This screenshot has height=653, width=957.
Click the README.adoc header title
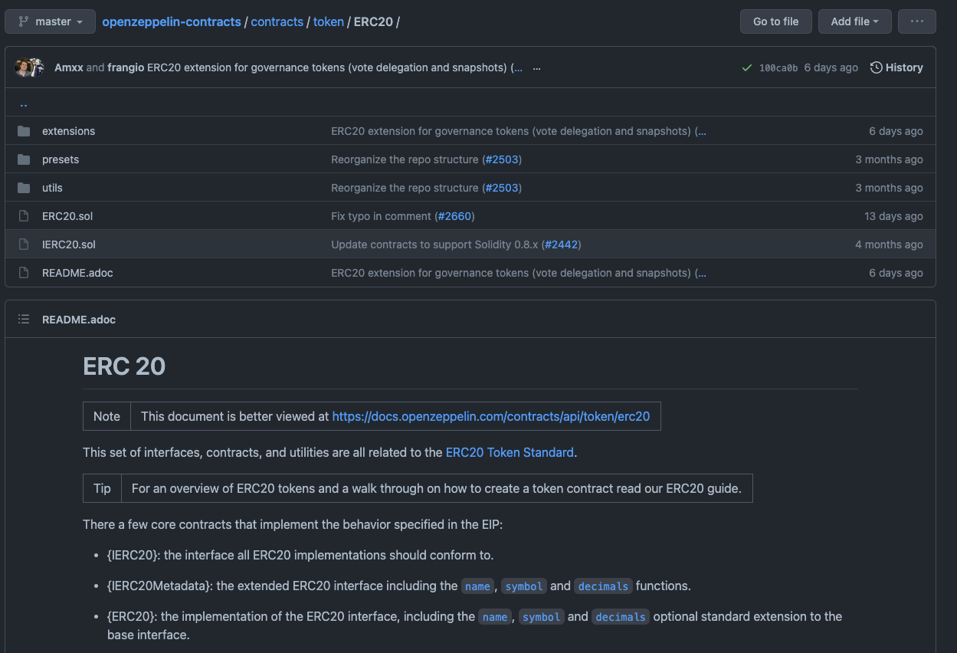click(79, 319)
